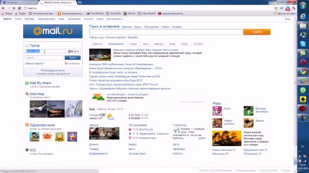309x173 pixels.
Task: Select the Авто news tab
Action: coord(145,44)
